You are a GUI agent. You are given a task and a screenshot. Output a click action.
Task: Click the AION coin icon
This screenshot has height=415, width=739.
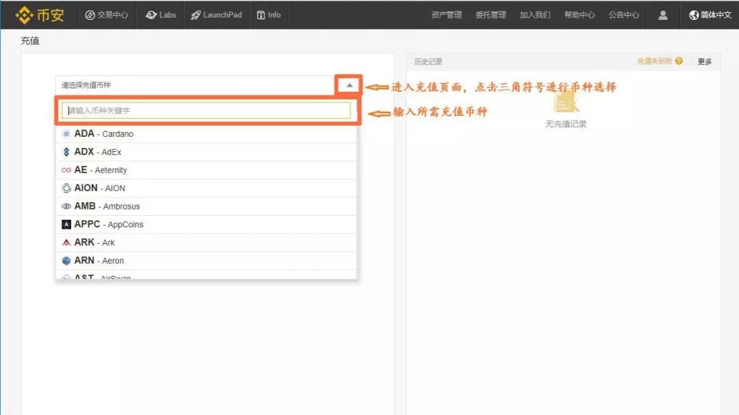66,188
